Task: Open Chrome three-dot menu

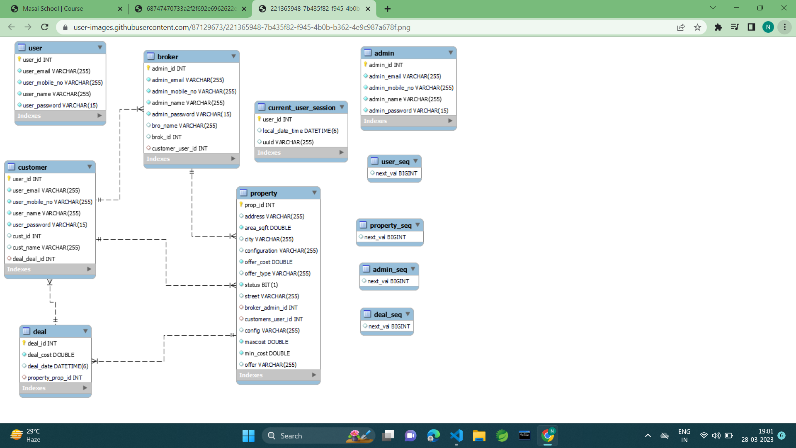Action: coord(784,27)
